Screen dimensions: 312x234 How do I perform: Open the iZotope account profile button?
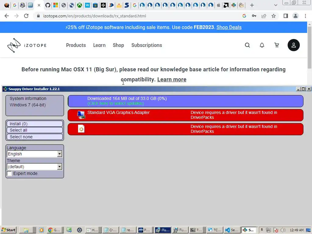point(293,45)
